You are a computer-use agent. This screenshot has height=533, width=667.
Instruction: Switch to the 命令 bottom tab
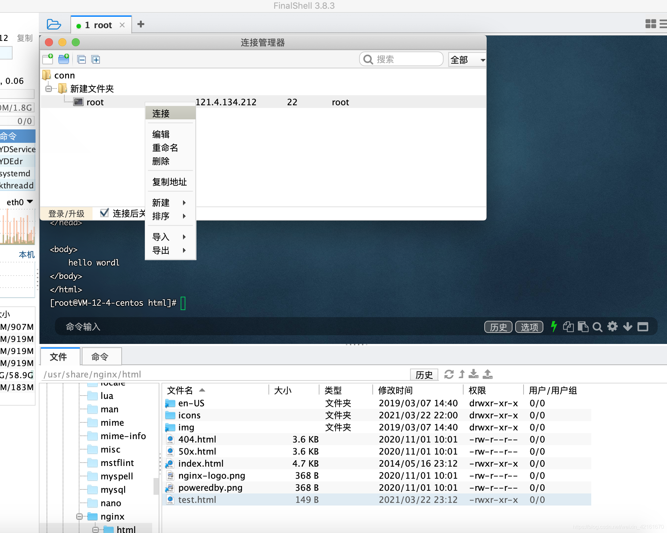point(100,357)
